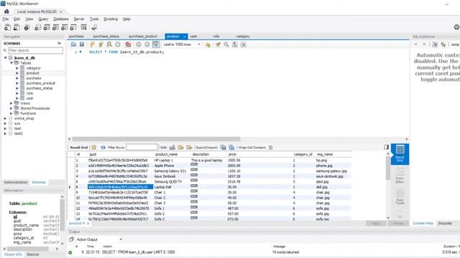Open find panel with magnifier icon
The height and width of the screenshot is (258, 460).
[226, 44]
